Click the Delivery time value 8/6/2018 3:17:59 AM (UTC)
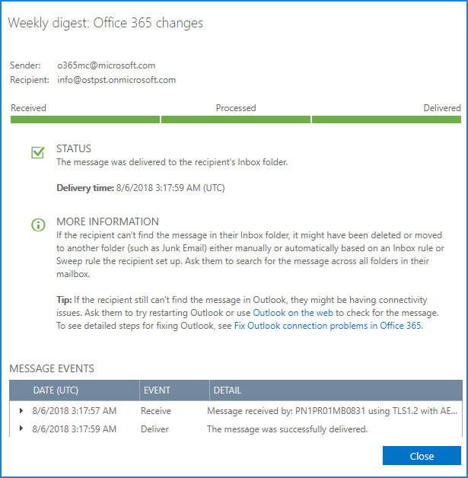This screenshot has width=468, height=478. (x=170, y=188)
